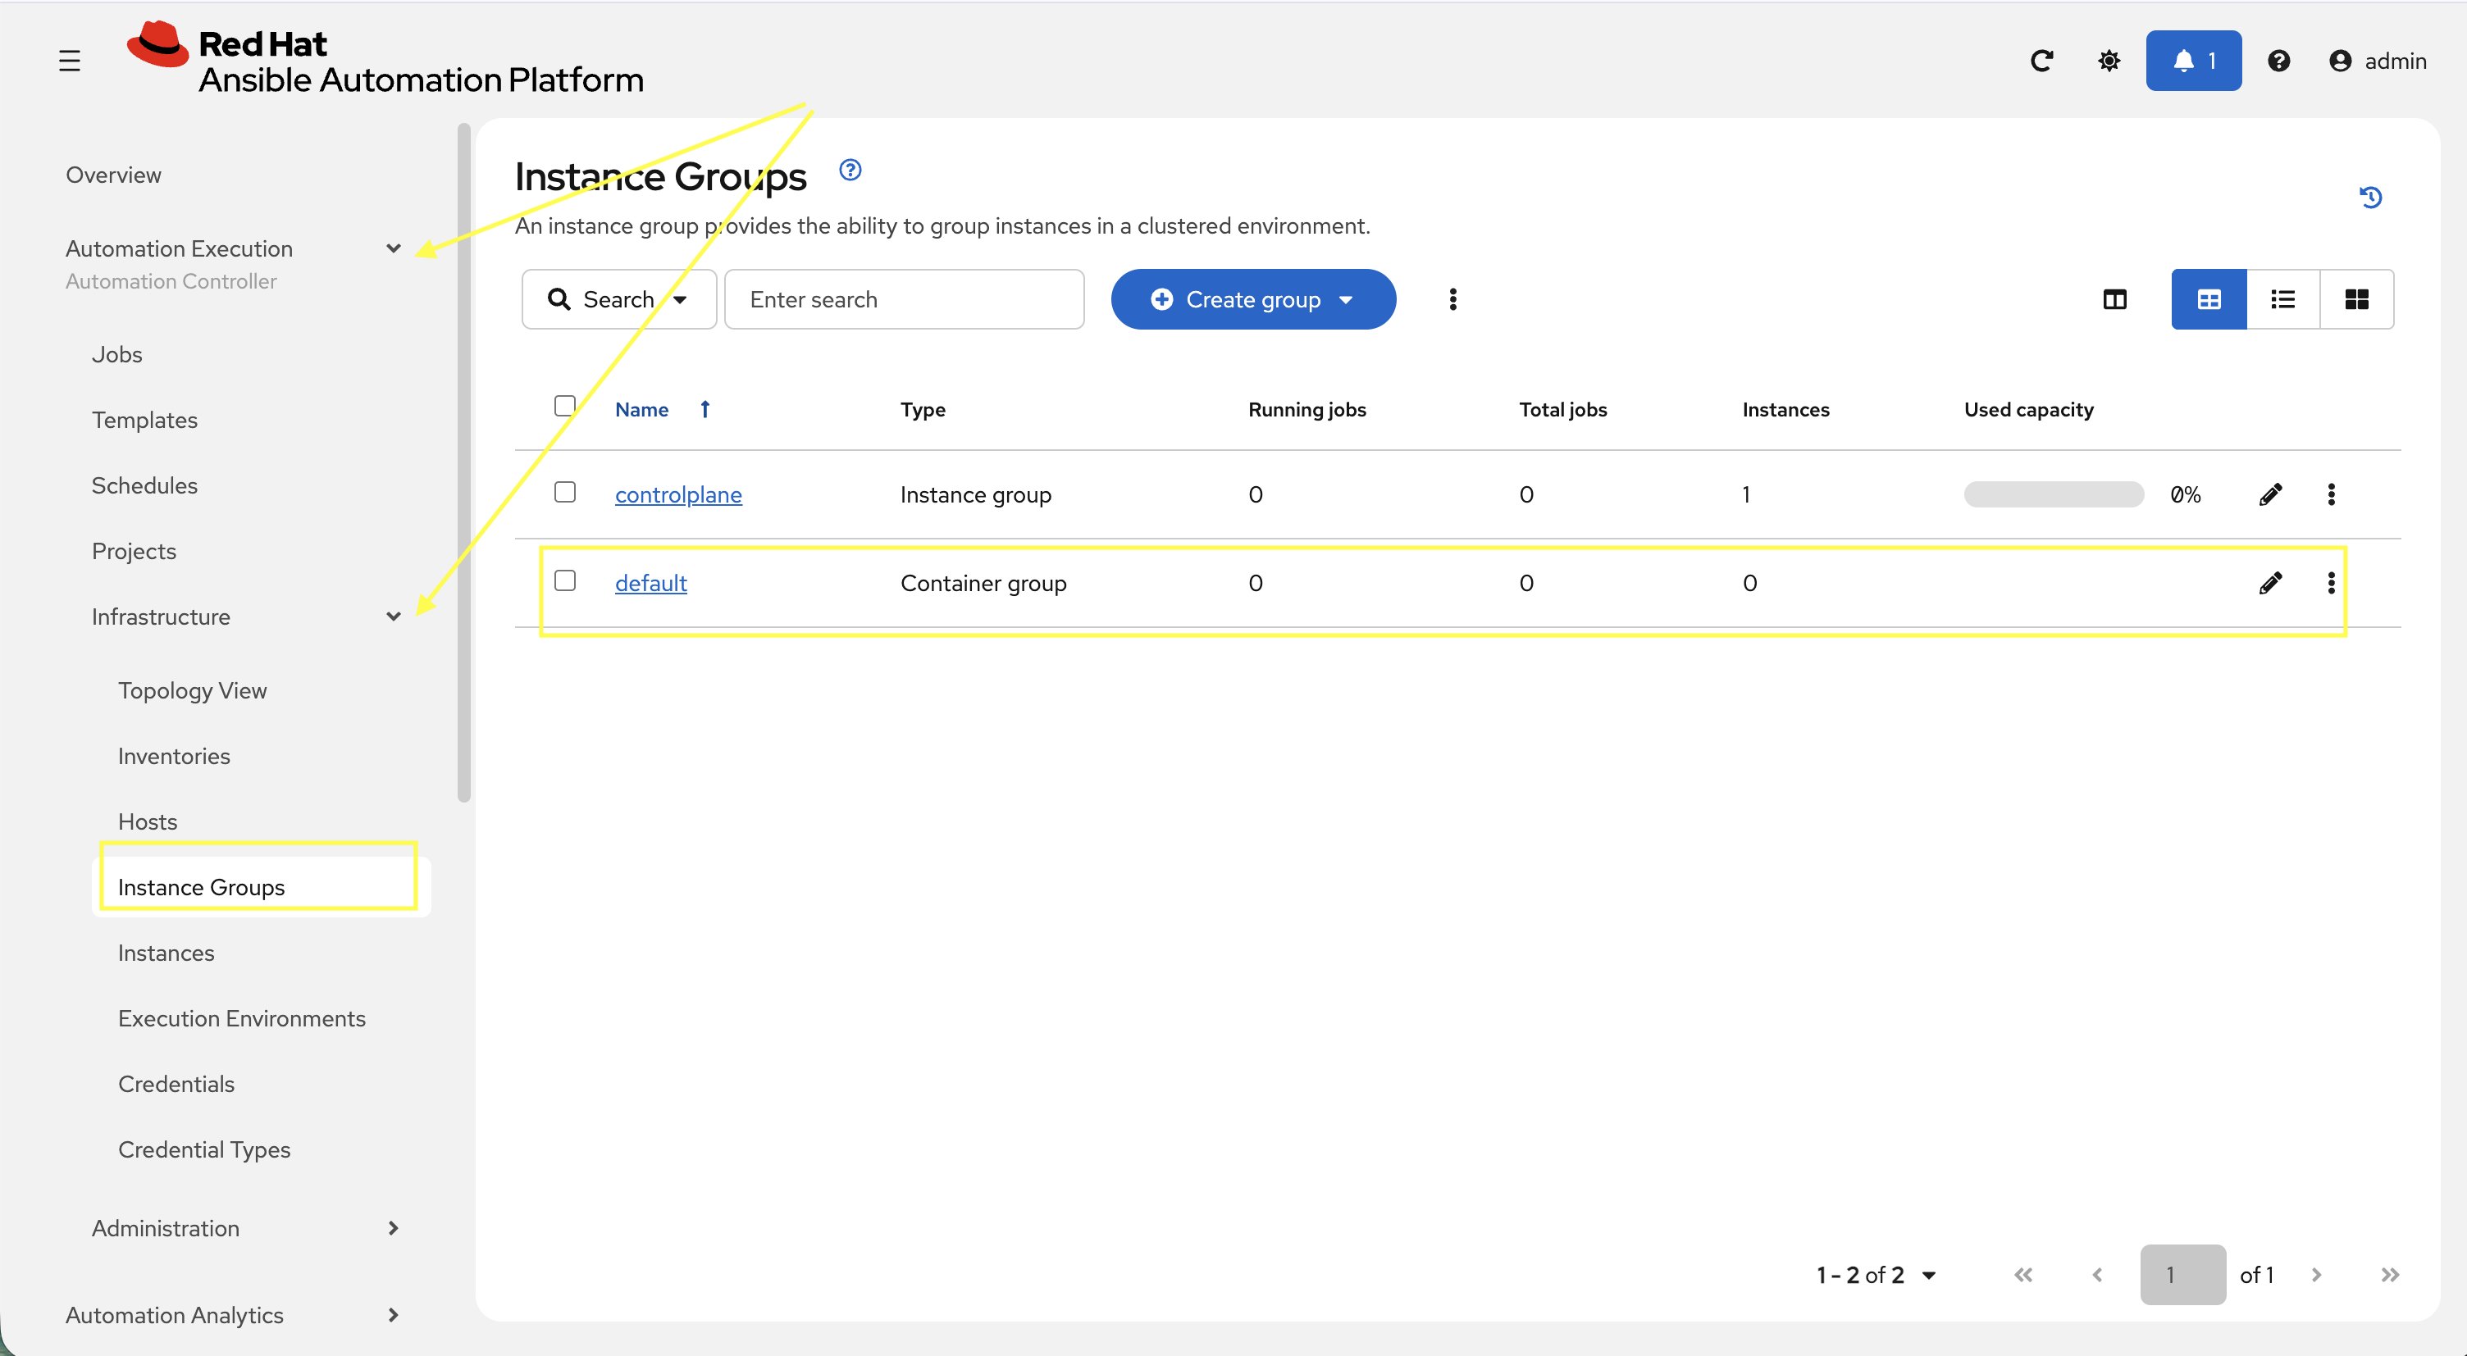Open the notifications bell with badge count 1
Screen dimensions: 2467x1356
(2193, 61)
